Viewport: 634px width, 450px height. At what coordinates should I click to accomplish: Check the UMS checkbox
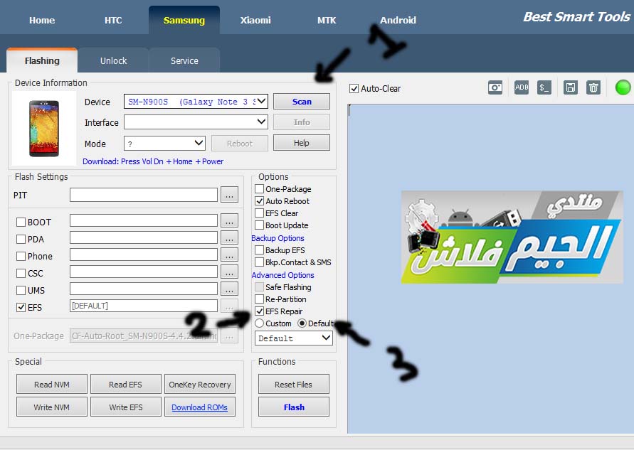(21, 290)
